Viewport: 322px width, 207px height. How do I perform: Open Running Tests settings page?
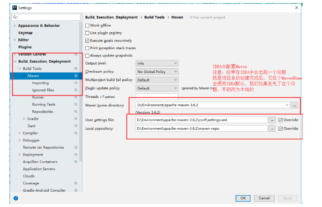click(44, 104)
